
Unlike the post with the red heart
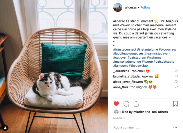tap(116, 104)
